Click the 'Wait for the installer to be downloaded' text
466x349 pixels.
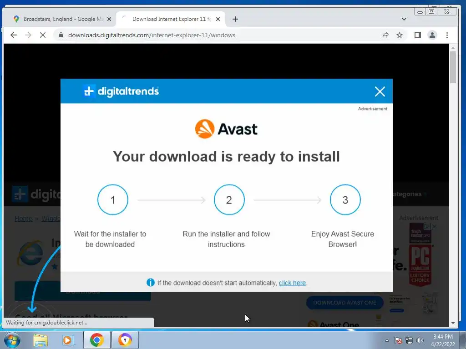pyautogui.click(x=110, y=239)
